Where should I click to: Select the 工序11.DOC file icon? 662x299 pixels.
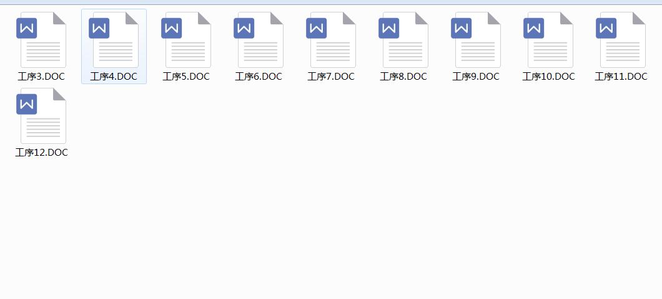pyautogui.click(x=621, y=40)
